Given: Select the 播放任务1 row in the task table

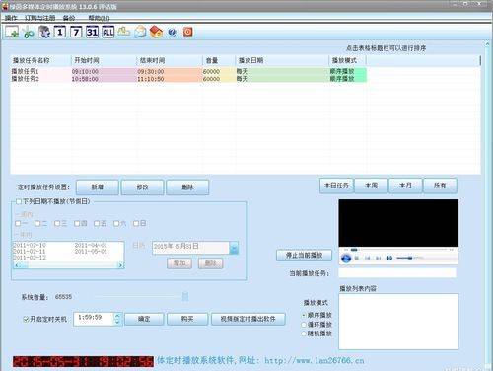Looking at the screenshot, I should pos(188,71).
